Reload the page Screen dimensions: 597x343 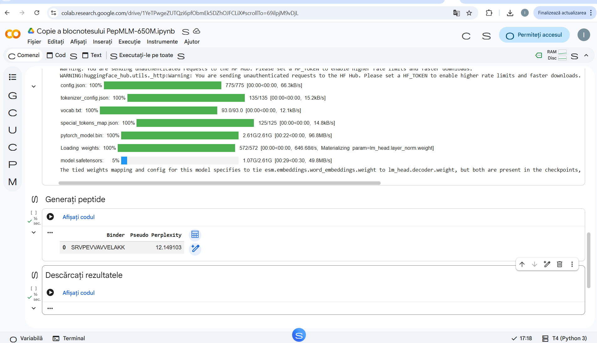coord(37,13)
